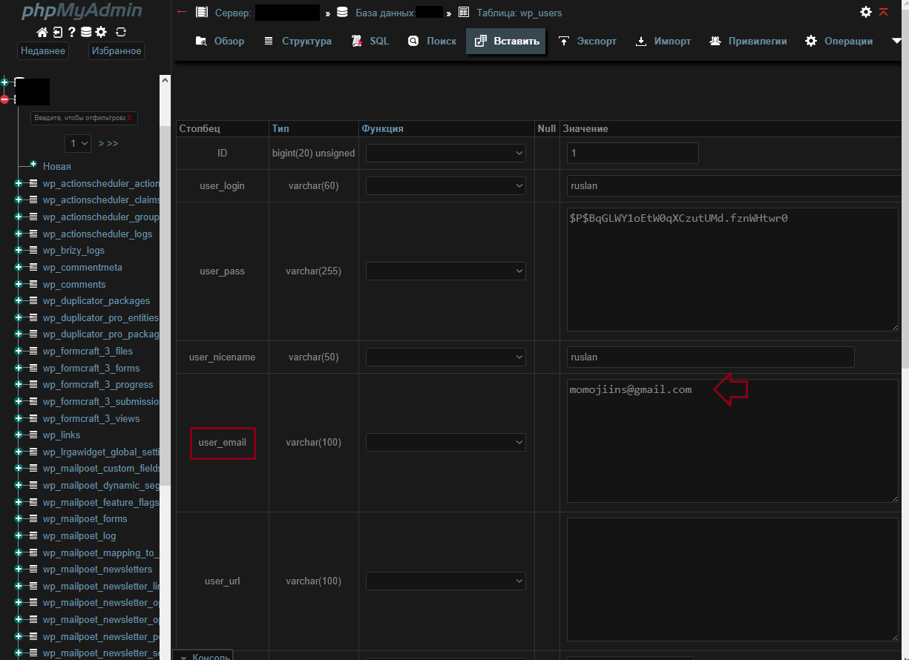Select the wp_comments table in the sidebar

coord(74,284)
